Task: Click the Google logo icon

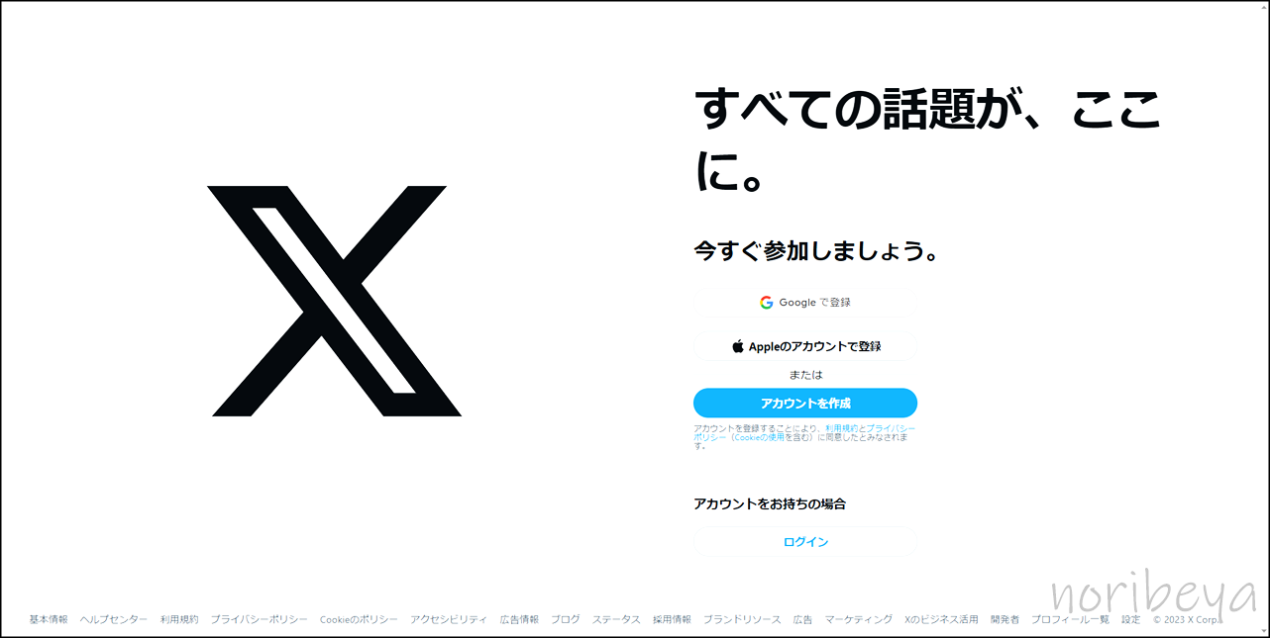Action: (766, 303)
